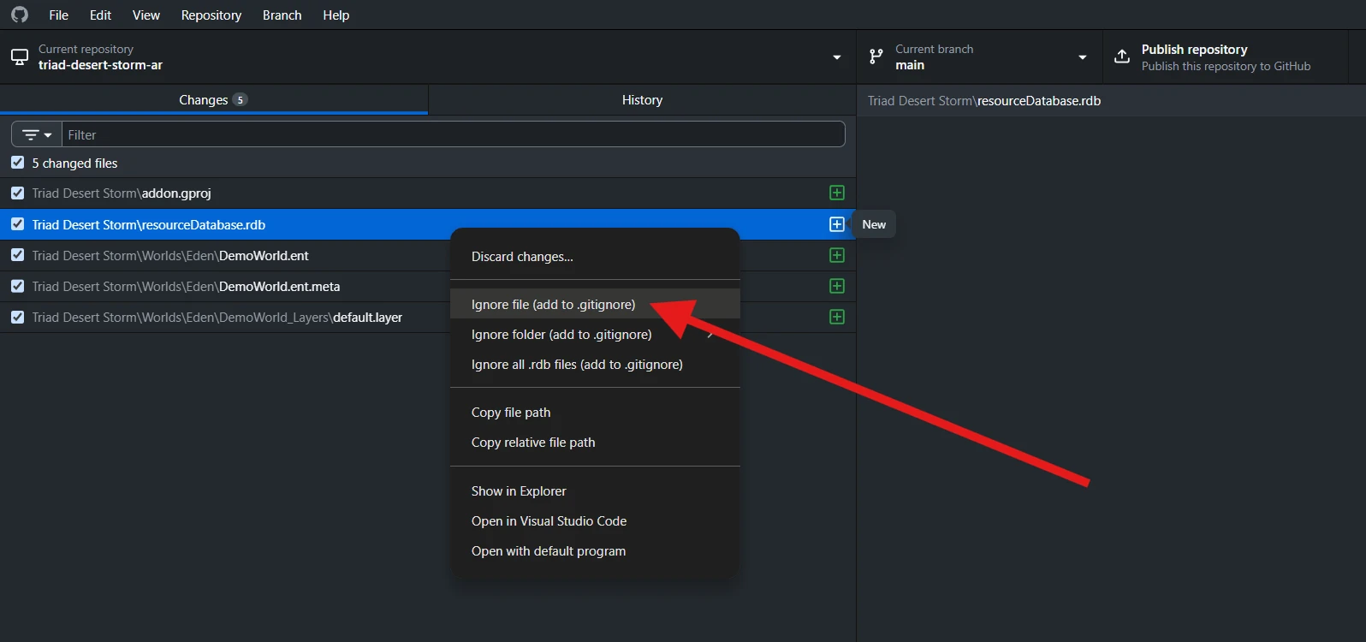Open the Branch menu
This screenshot has width=1366, height=642.
(x=282, y=15)
